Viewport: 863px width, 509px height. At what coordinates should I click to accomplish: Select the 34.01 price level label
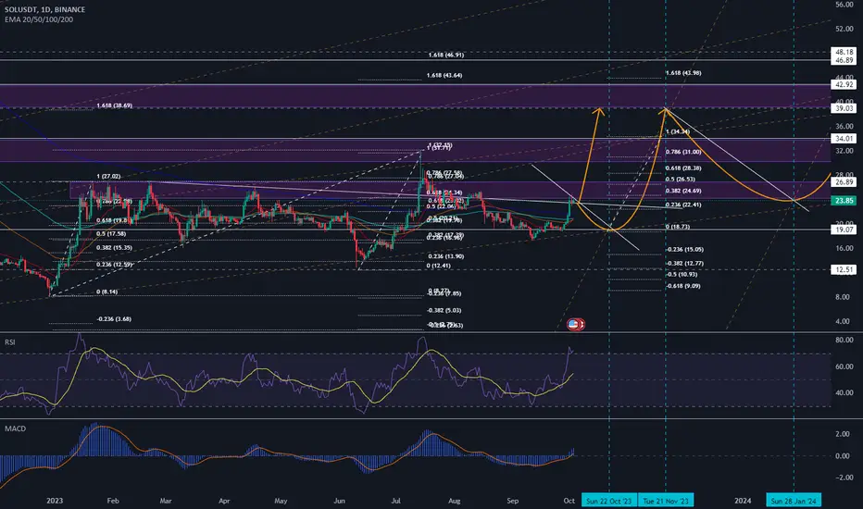[844, 139]
